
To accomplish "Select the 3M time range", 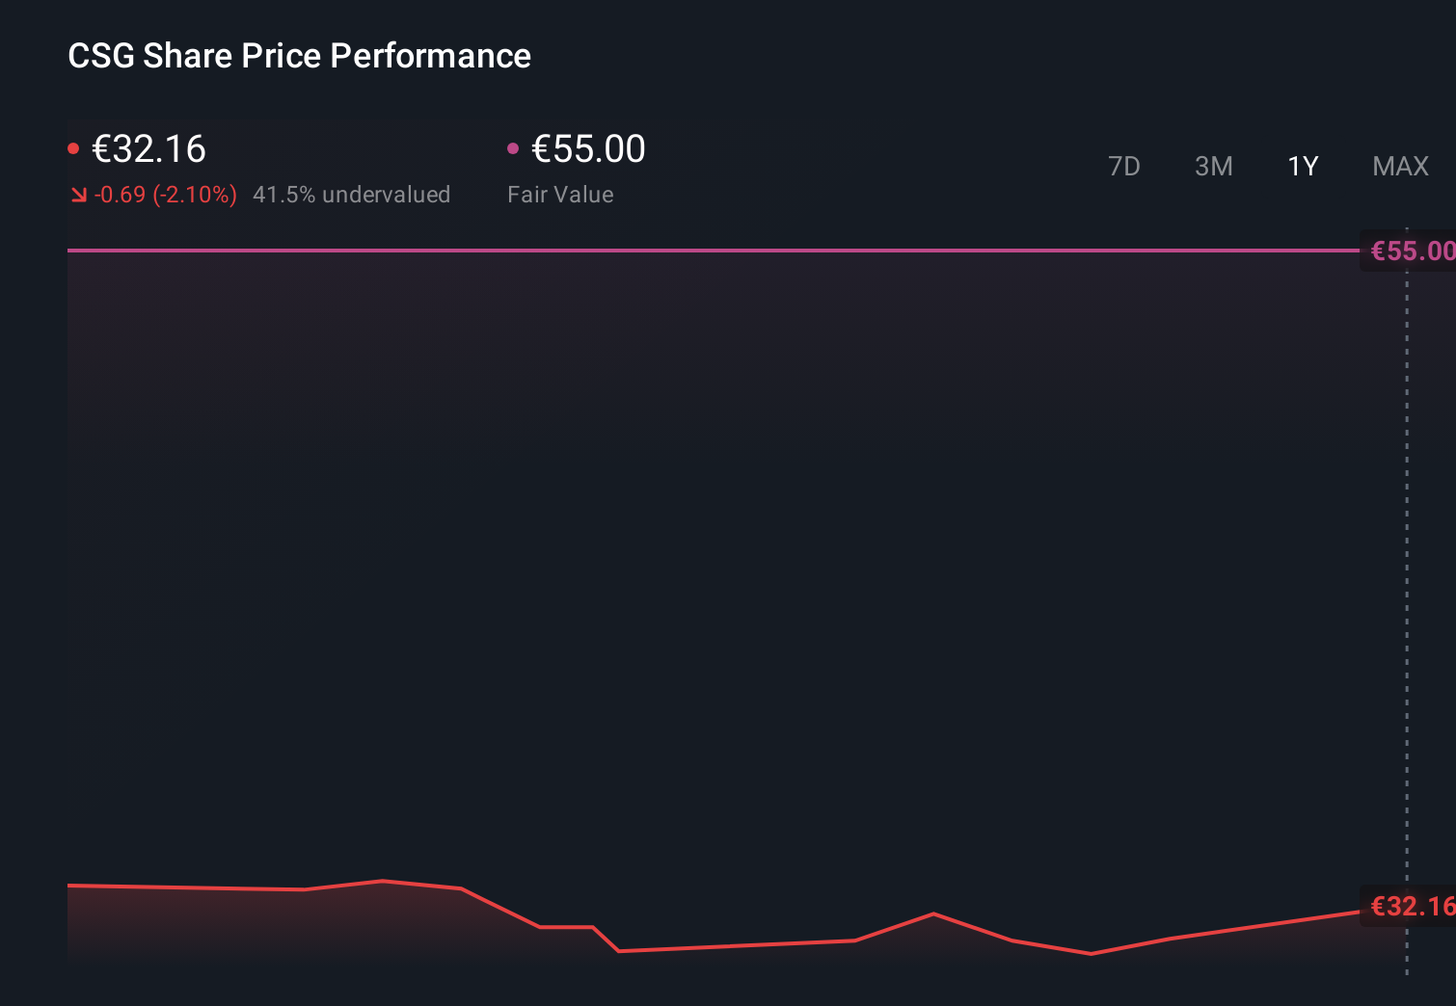I will (x=1213, y=167).
